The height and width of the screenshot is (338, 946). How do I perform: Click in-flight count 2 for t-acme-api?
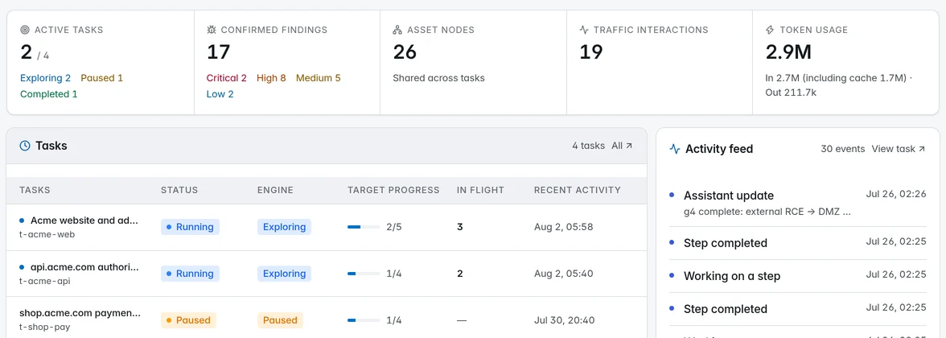[x=460, y=274]
